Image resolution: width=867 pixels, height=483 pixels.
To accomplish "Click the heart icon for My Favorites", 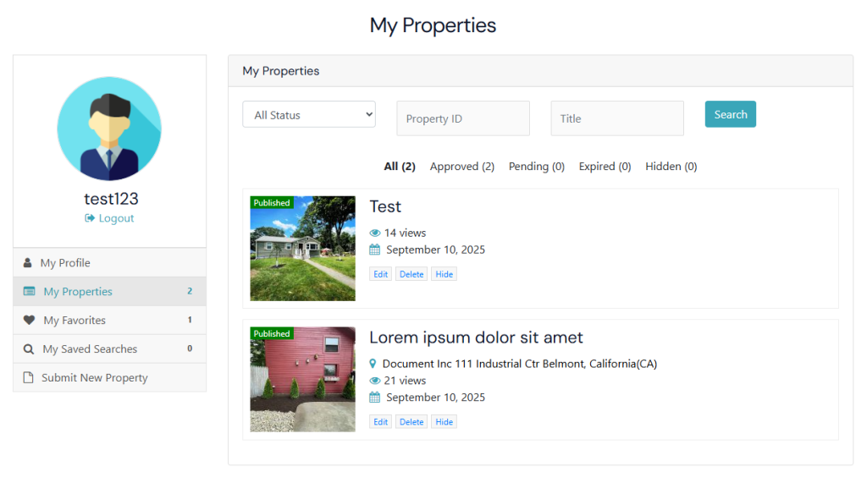I will (29, 321).
